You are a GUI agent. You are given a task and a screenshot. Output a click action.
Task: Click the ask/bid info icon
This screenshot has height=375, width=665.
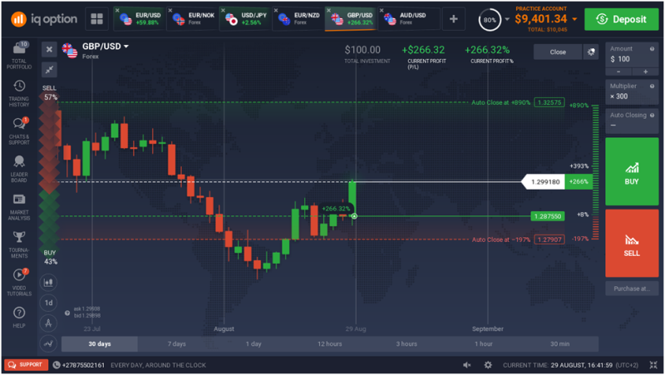coord(67,313)
